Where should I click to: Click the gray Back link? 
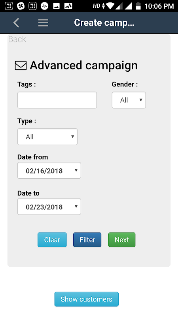tap(17, 39)
